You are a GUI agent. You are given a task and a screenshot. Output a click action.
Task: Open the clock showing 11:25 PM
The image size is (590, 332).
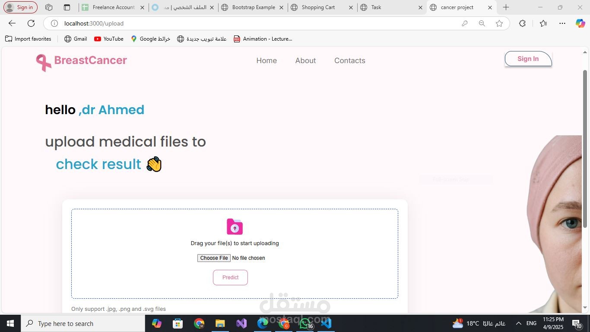coord(553,323)
